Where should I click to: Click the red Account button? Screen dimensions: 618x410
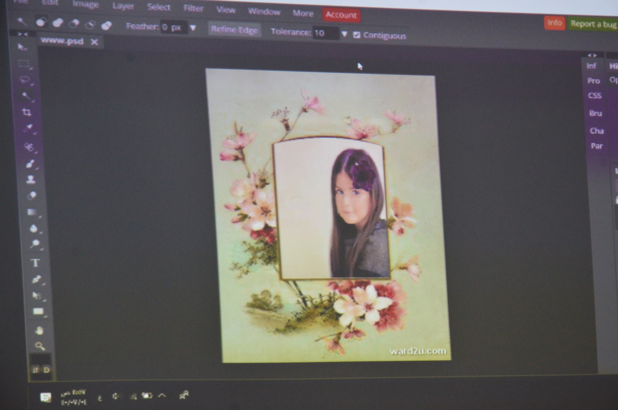coord(341,15)
